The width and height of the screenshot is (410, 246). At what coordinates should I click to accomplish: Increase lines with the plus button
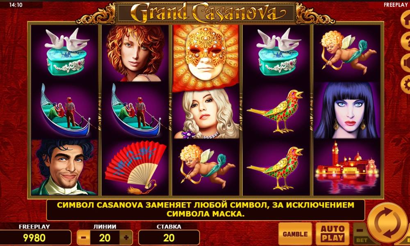126,238
